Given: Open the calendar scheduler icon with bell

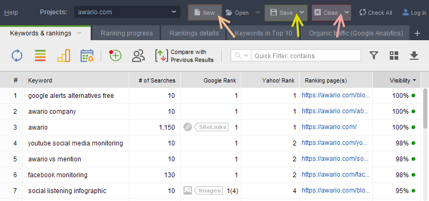Looking at the screenshot, I should (x=87, y=56).
